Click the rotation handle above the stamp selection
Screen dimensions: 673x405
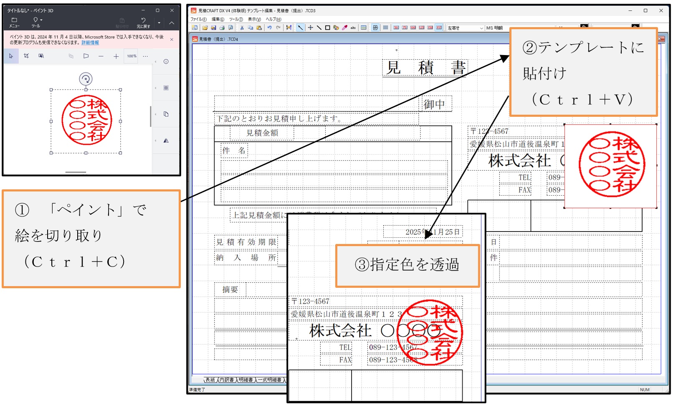86,79
